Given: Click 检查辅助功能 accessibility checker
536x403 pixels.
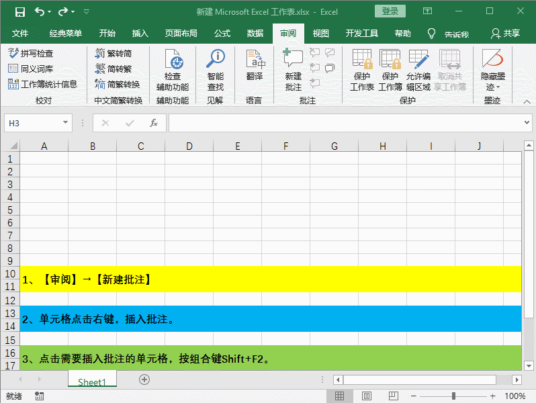Looking at the screenshot, I should pyautogui.click(x=173, y=70).
